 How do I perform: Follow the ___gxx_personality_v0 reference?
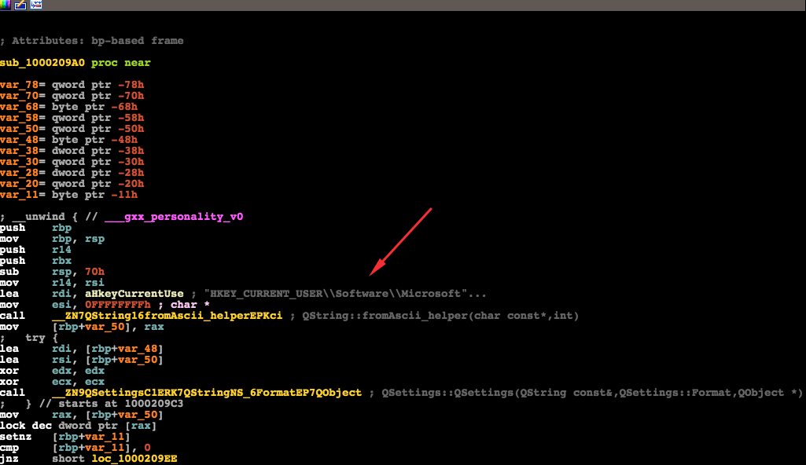(x=174, y=217)
